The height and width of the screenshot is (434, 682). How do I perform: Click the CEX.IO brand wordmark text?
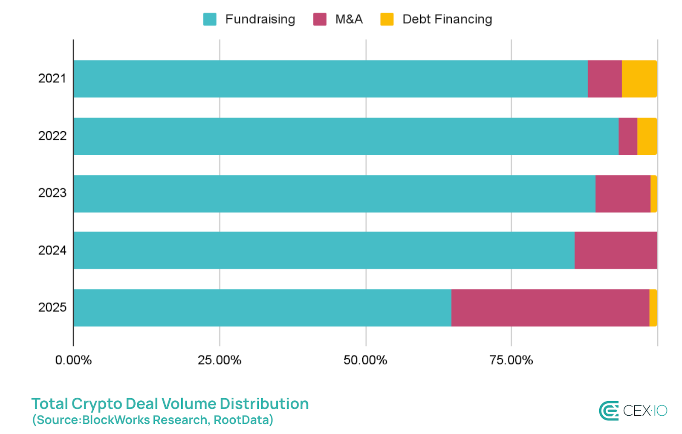click(x=645, y=411)
